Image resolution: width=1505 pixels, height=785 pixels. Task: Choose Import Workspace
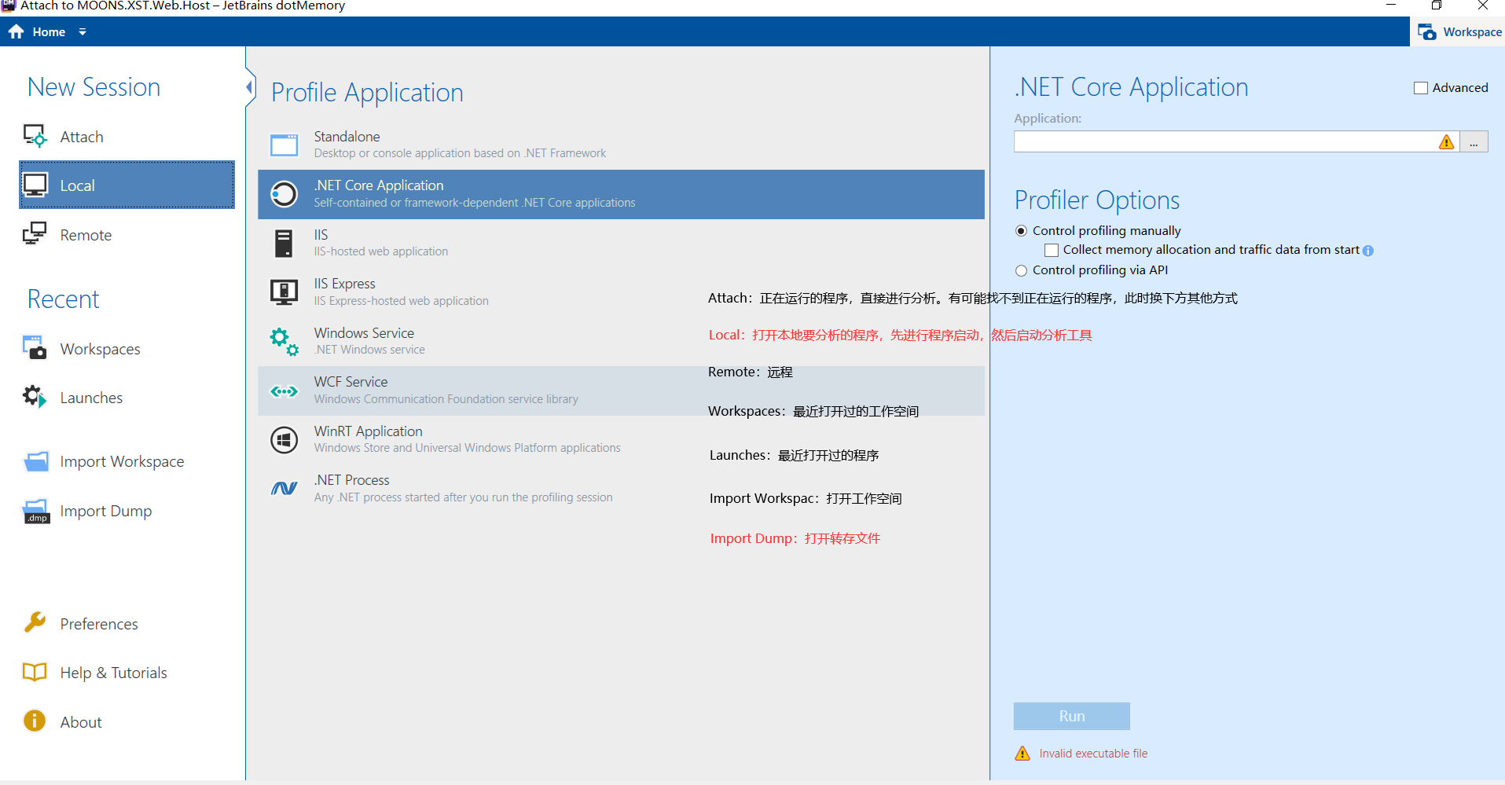coord(127,461)
